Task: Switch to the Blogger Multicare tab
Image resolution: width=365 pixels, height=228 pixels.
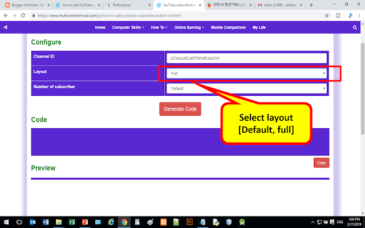Action: (x=27, y=5)
